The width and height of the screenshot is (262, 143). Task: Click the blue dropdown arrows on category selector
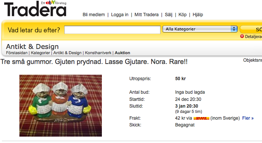pyautogui.click(x=234, y=29)
